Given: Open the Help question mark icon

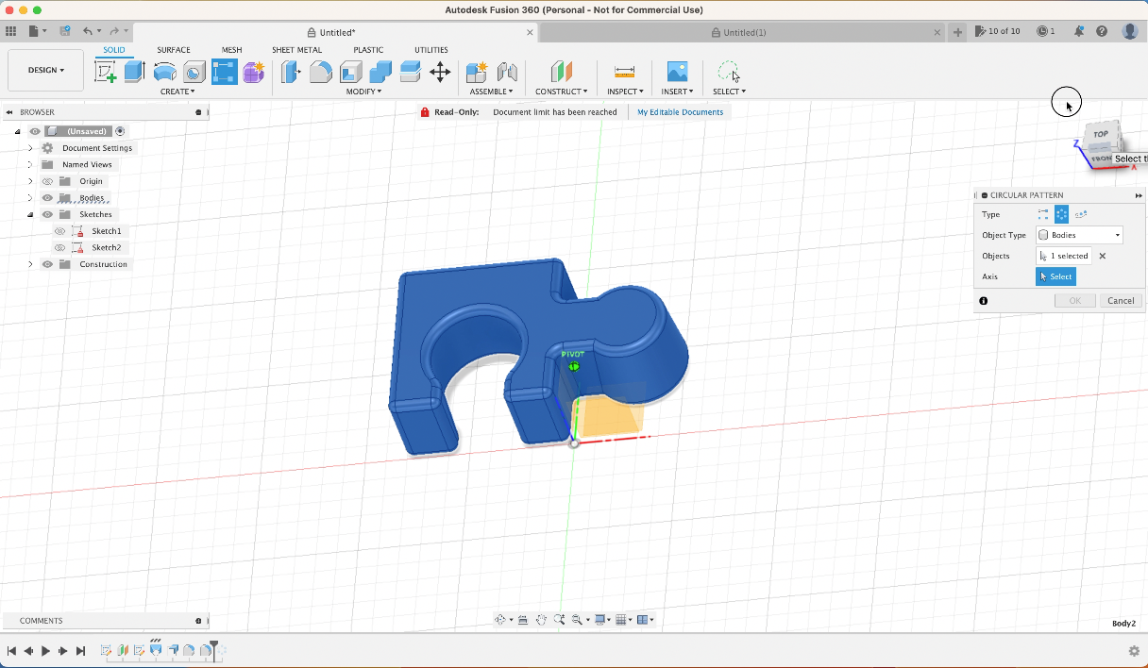Looking at the screenshot, I should 1102,31.
